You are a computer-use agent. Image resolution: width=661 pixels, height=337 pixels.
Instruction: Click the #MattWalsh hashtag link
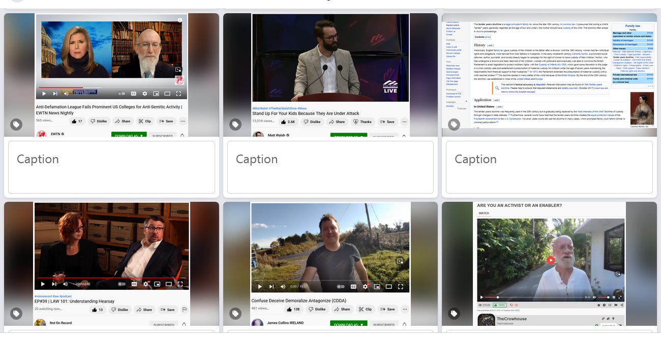click(x=260, y=108)
